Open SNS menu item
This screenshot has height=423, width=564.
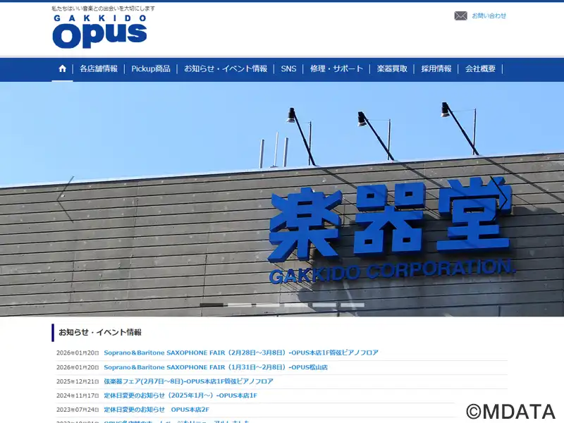pos(288,68)
